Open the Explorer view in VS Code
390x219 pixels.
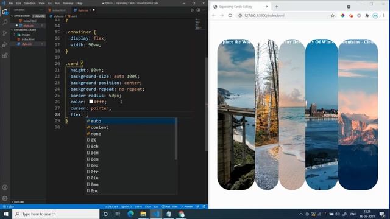coord(5,12)
